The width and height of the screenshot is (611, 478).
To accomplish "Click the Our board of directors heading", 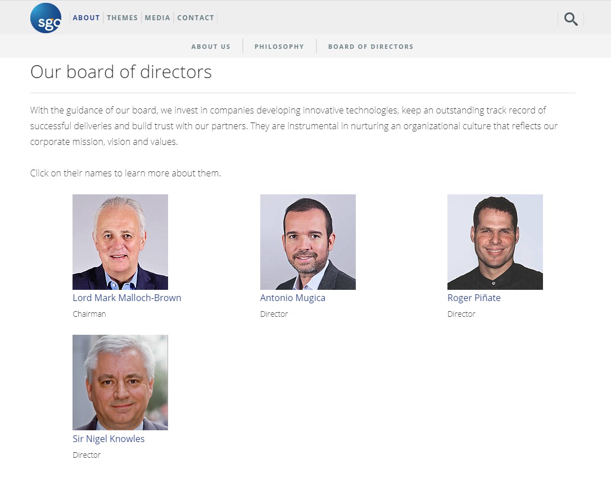I will (x=121, y=72).
